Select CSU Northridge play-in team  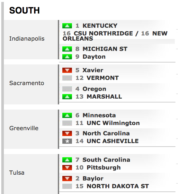pos(103,34)
